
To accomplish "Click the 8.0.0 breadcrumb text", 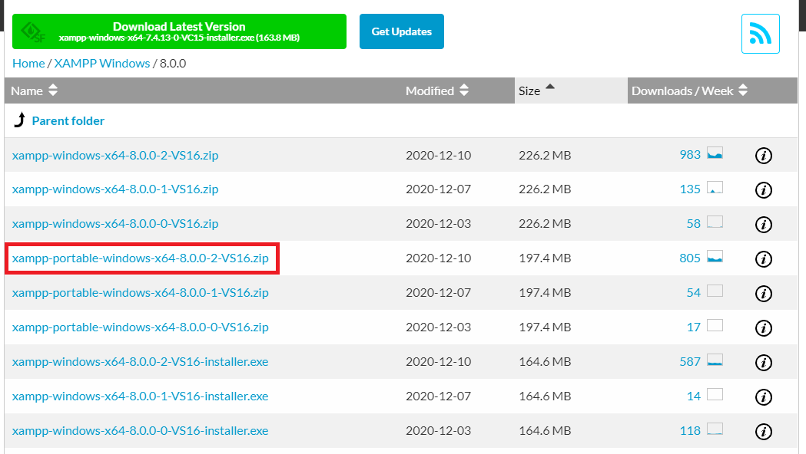I will coord(173,63).
